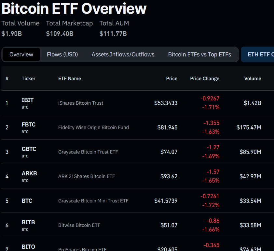The width and height of the screenshot is (274, 251).
Task: Open Bitwise Bitcoin ETF entry
Action: coord(79,225)
